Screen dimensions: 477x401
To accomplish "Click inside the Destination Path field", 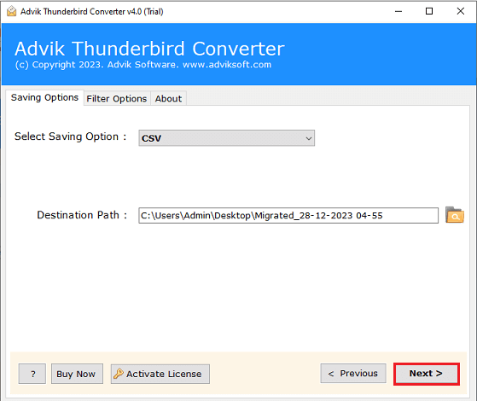I will coord(288,215).
